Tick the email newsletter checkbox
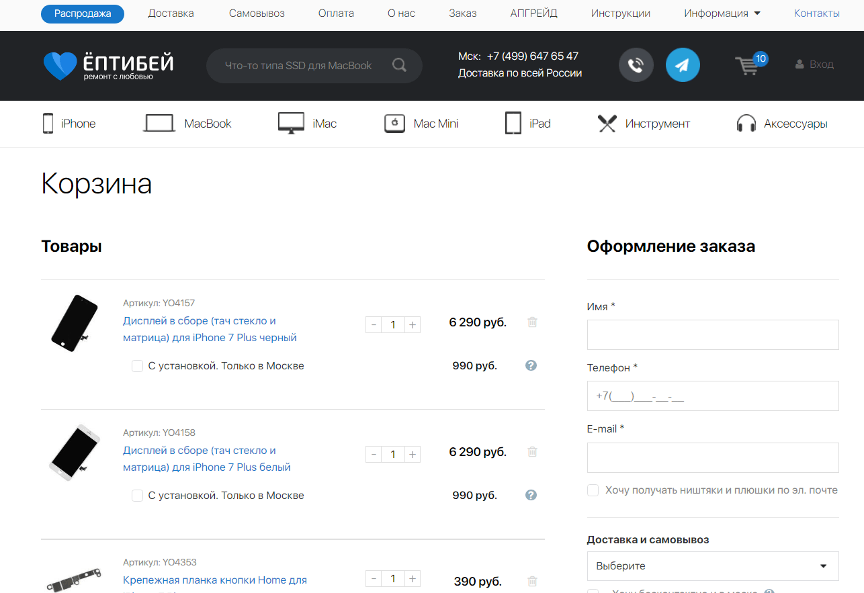Viewport: 864px width, 593px height. click(x=593, y=490)
